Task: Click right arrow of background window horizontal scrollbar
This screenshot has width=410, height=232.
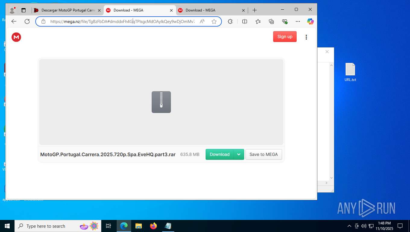Action: tap(327, 183)
